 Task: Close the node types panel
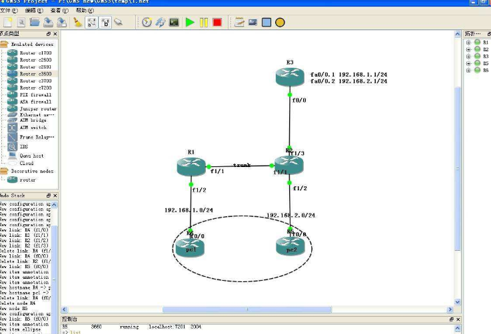coord(55,34)
